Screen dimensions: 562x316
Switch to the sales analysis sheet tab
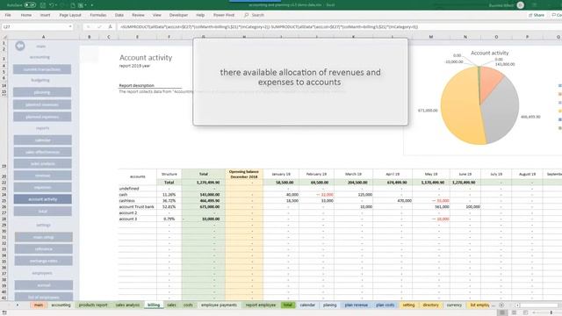tap(127, 305)
